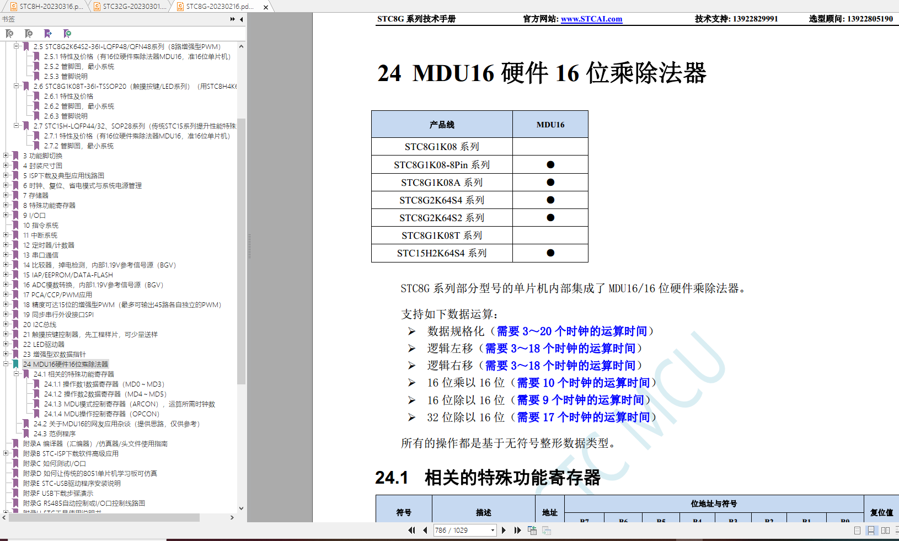899x541 pixels.
Task: Expand the '3 功能脚切换' bookmark node
Action: click(x=6, y=156)
